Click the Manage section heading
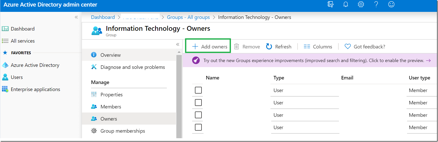Image resolution: width=438 pixels, height=142 pixels. click(100, 82)
